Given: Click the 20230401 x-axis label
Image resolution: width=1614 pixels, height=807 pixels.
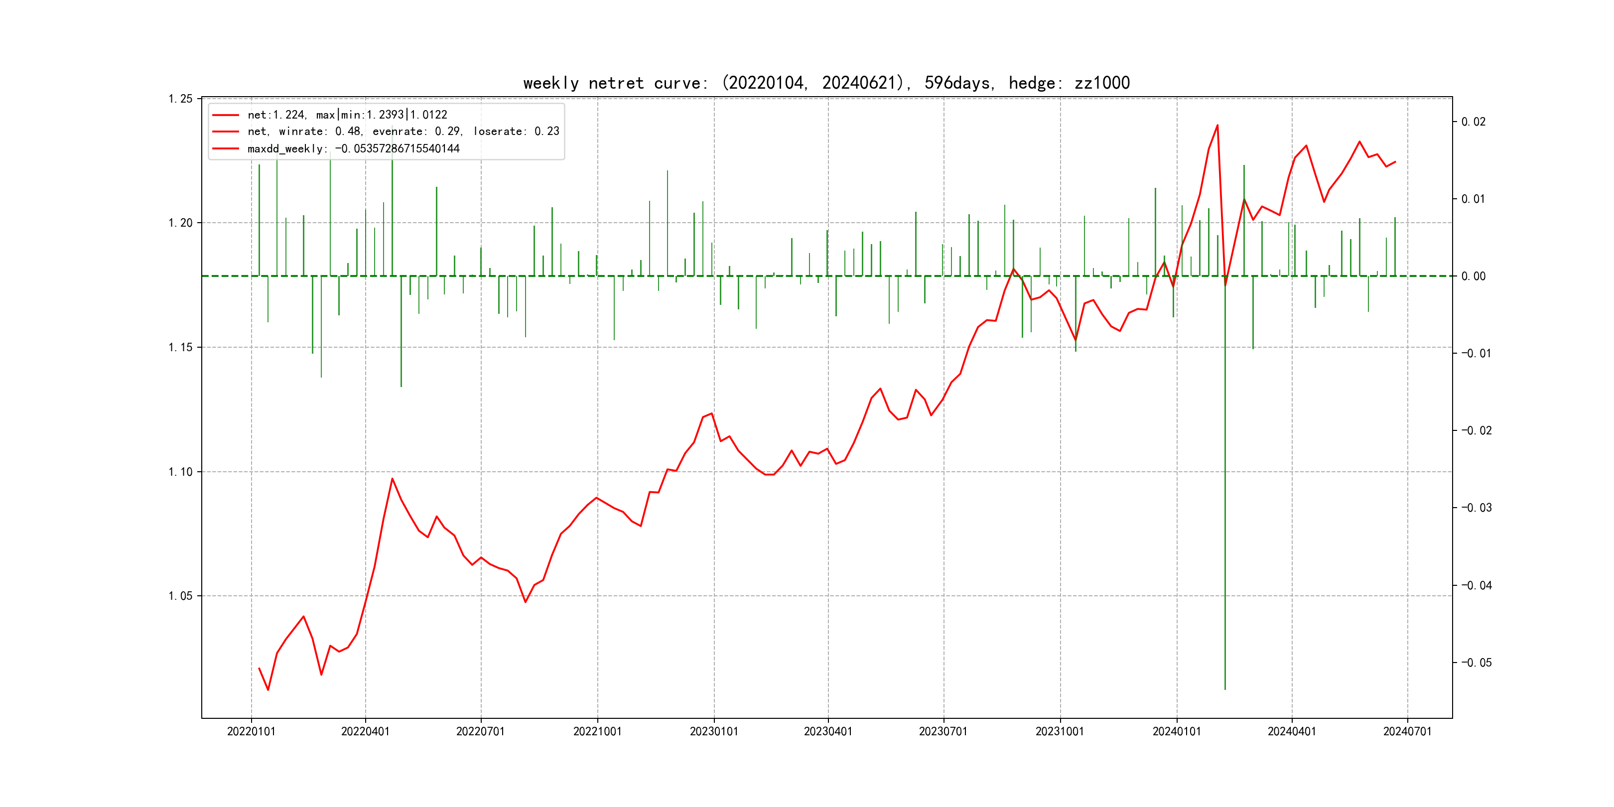Looking at the screenshot, I should 828,731.
